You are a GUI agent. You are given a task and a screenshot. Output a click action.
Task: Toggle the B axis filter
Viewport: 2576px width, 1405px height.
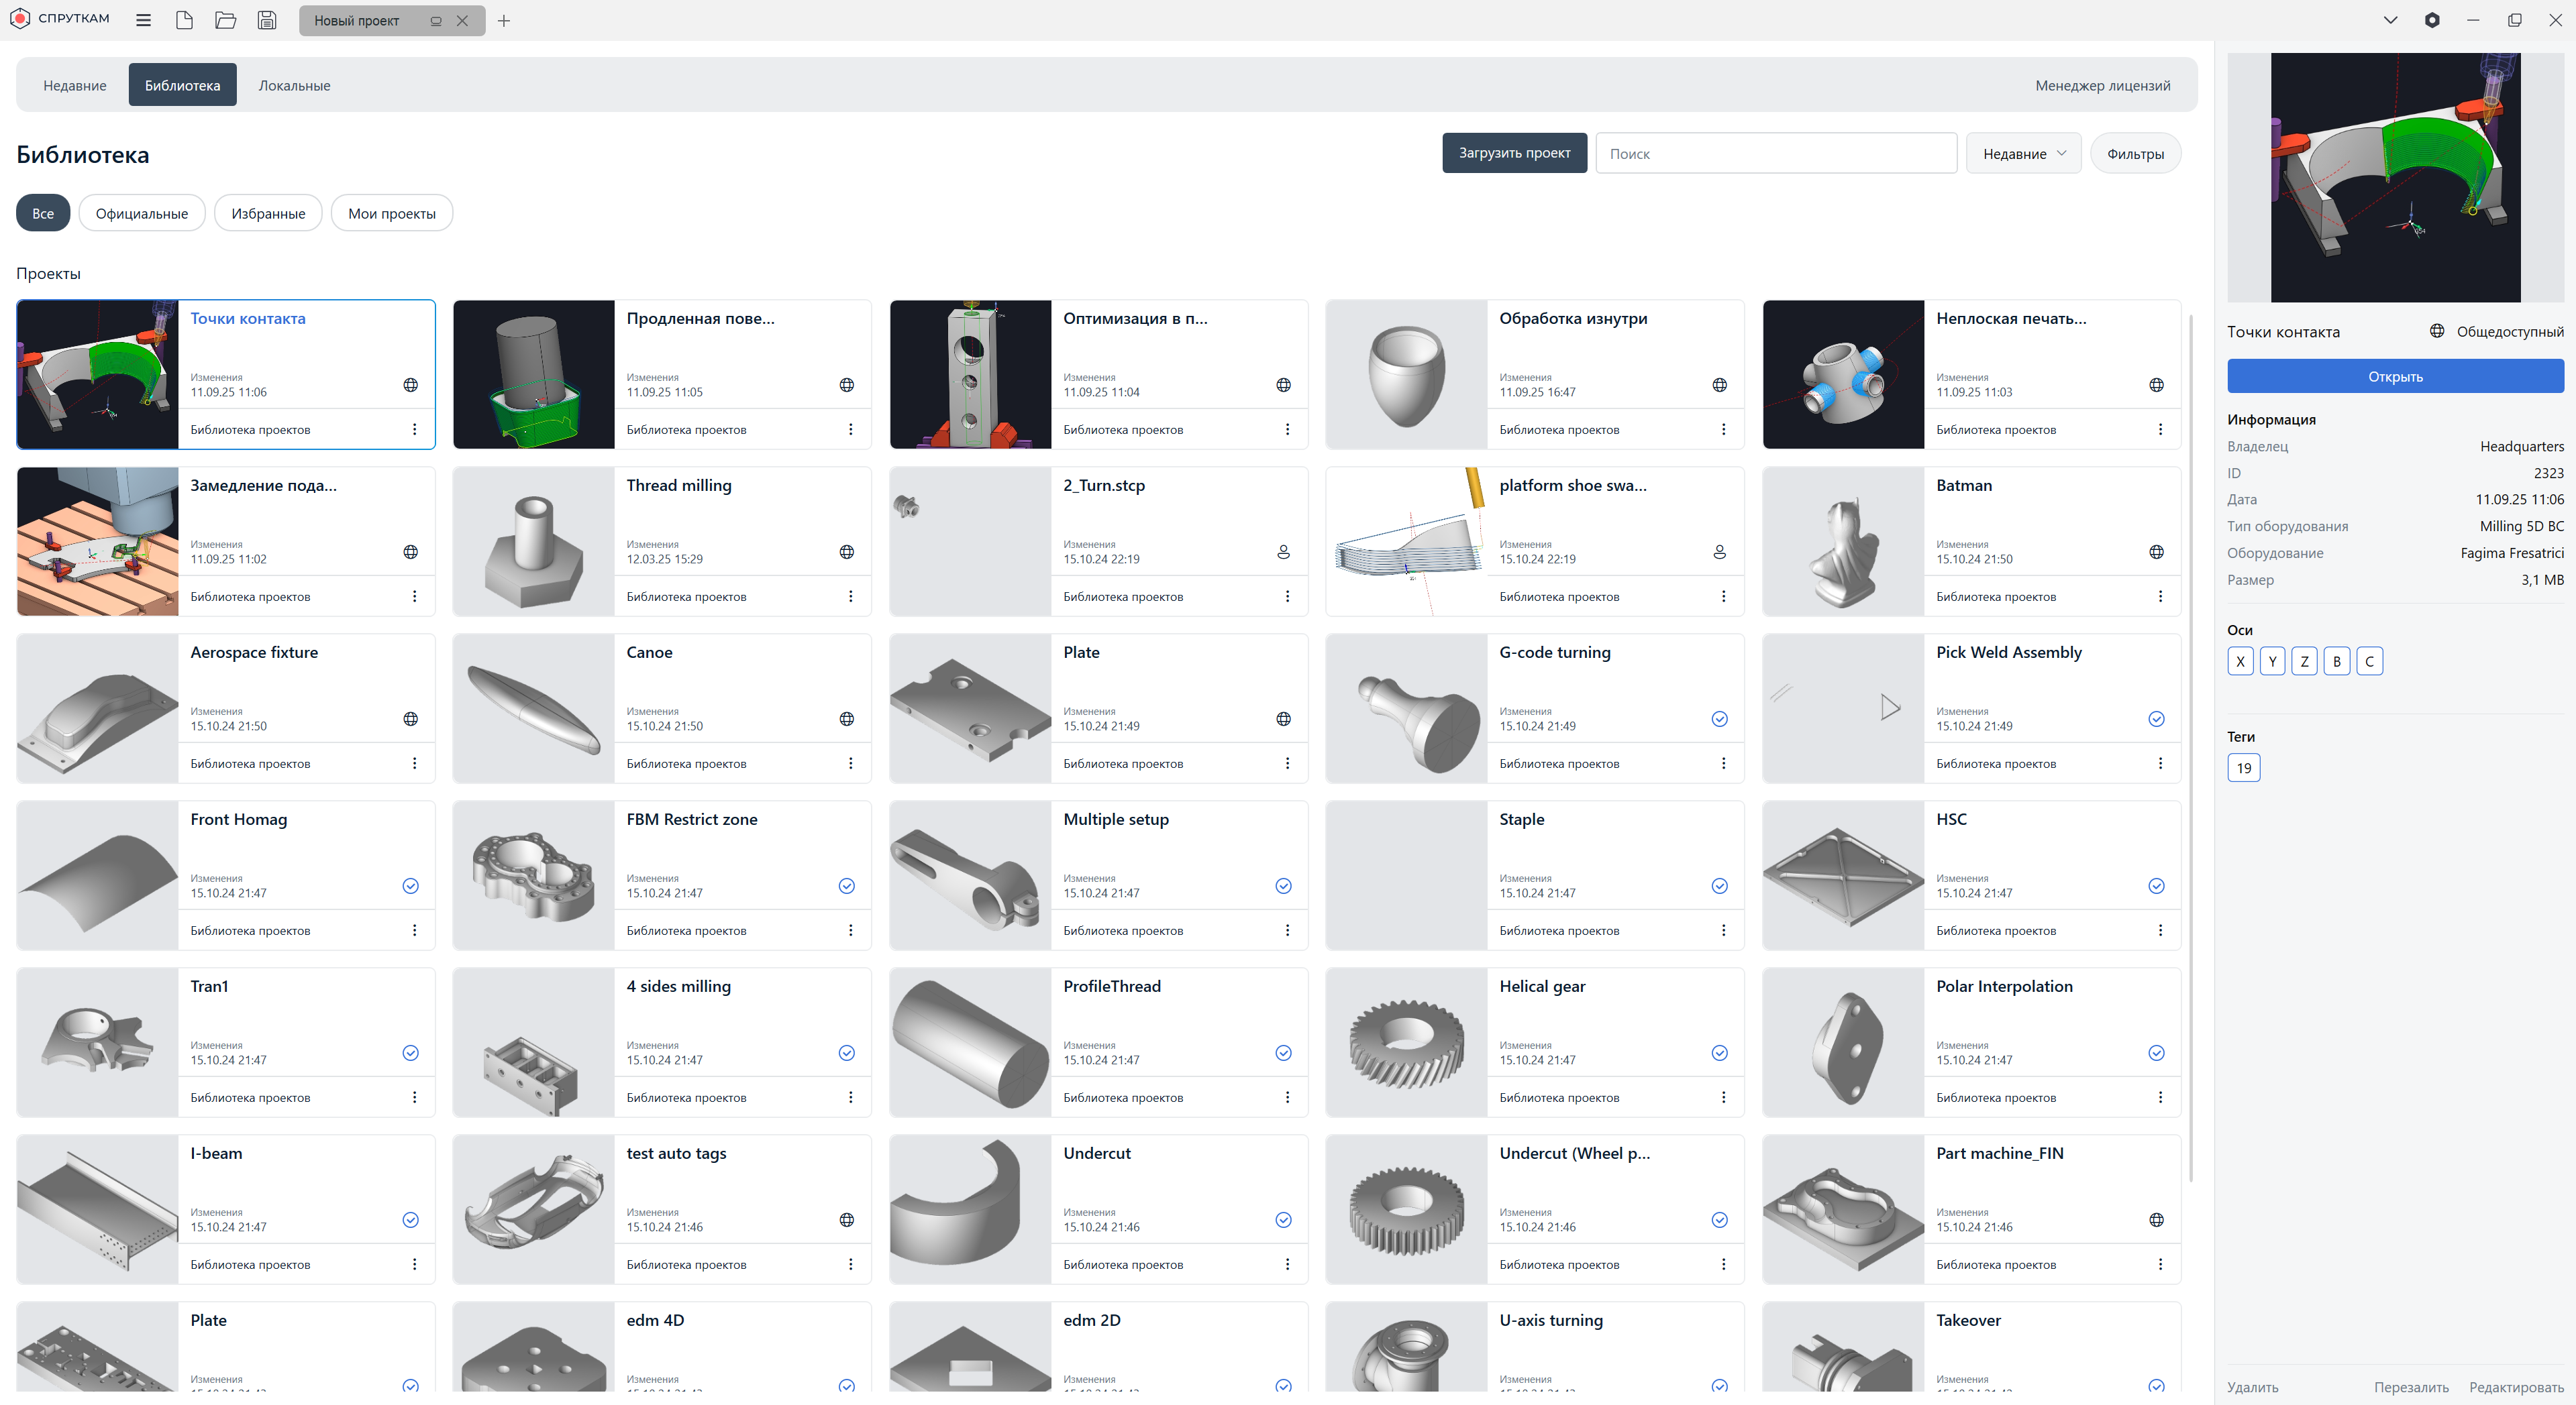pos(2336,661)
